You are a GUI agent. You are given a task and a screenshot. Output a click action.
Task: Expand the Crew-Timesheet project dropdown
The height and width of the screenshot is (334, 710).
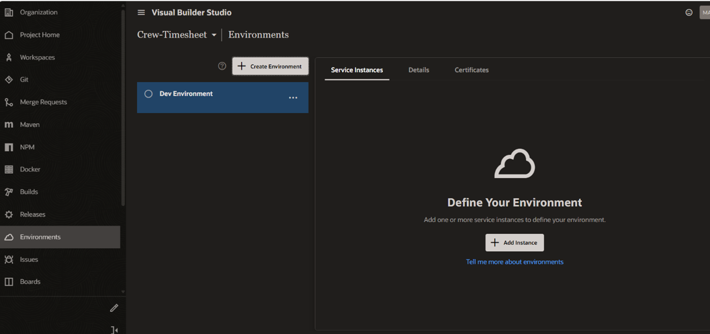coord(214,35)
